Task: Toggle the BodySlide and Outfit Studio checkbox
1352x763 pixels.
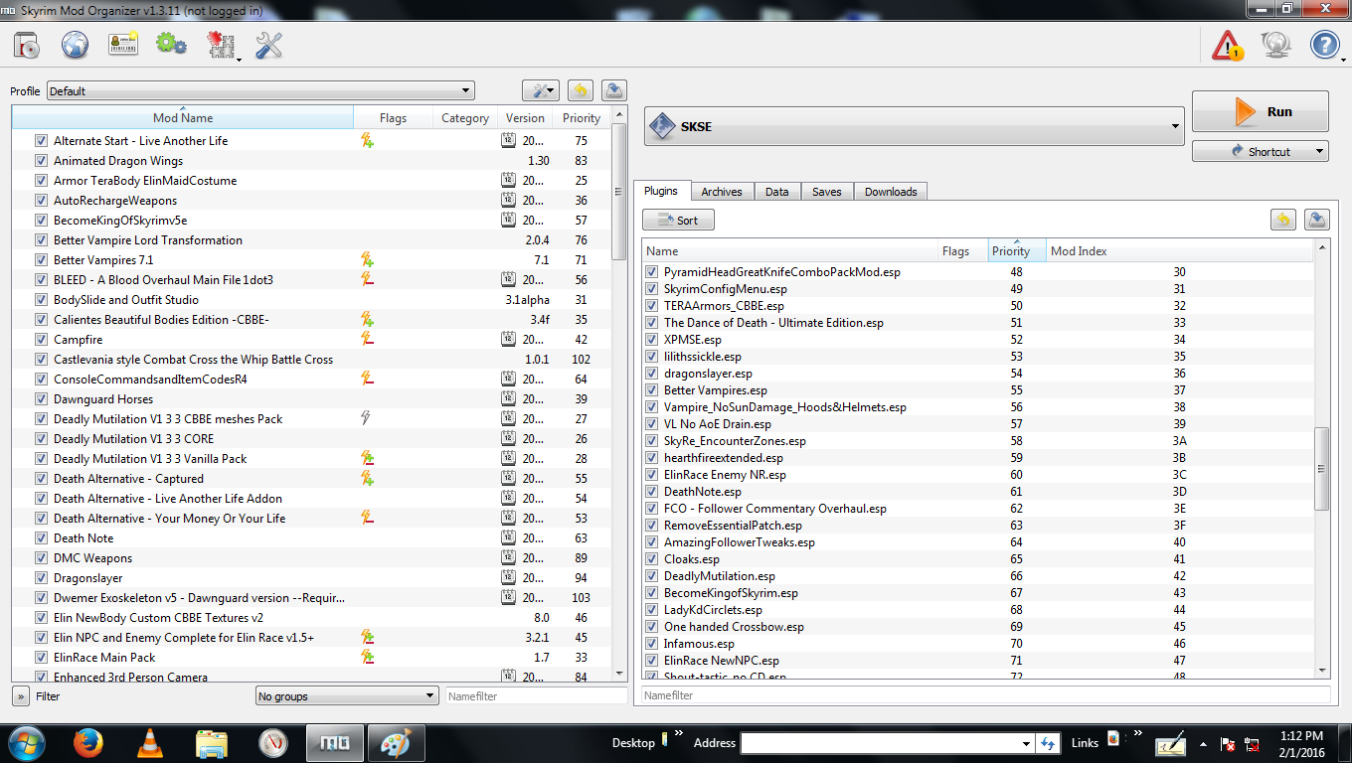Action: (x=41, y=300)
